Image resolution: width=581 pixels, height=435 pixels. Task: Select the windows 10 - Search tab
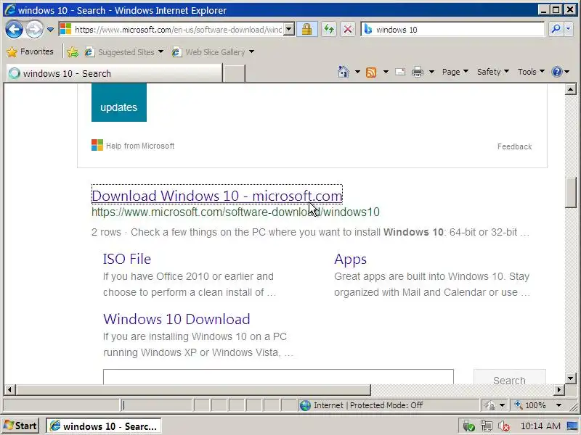[x=114, y=73]
